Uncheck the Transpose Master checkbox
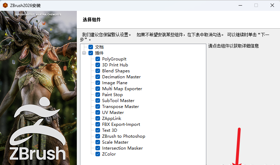The width and height of the screenshot is (280, 165). pos(98,107)
